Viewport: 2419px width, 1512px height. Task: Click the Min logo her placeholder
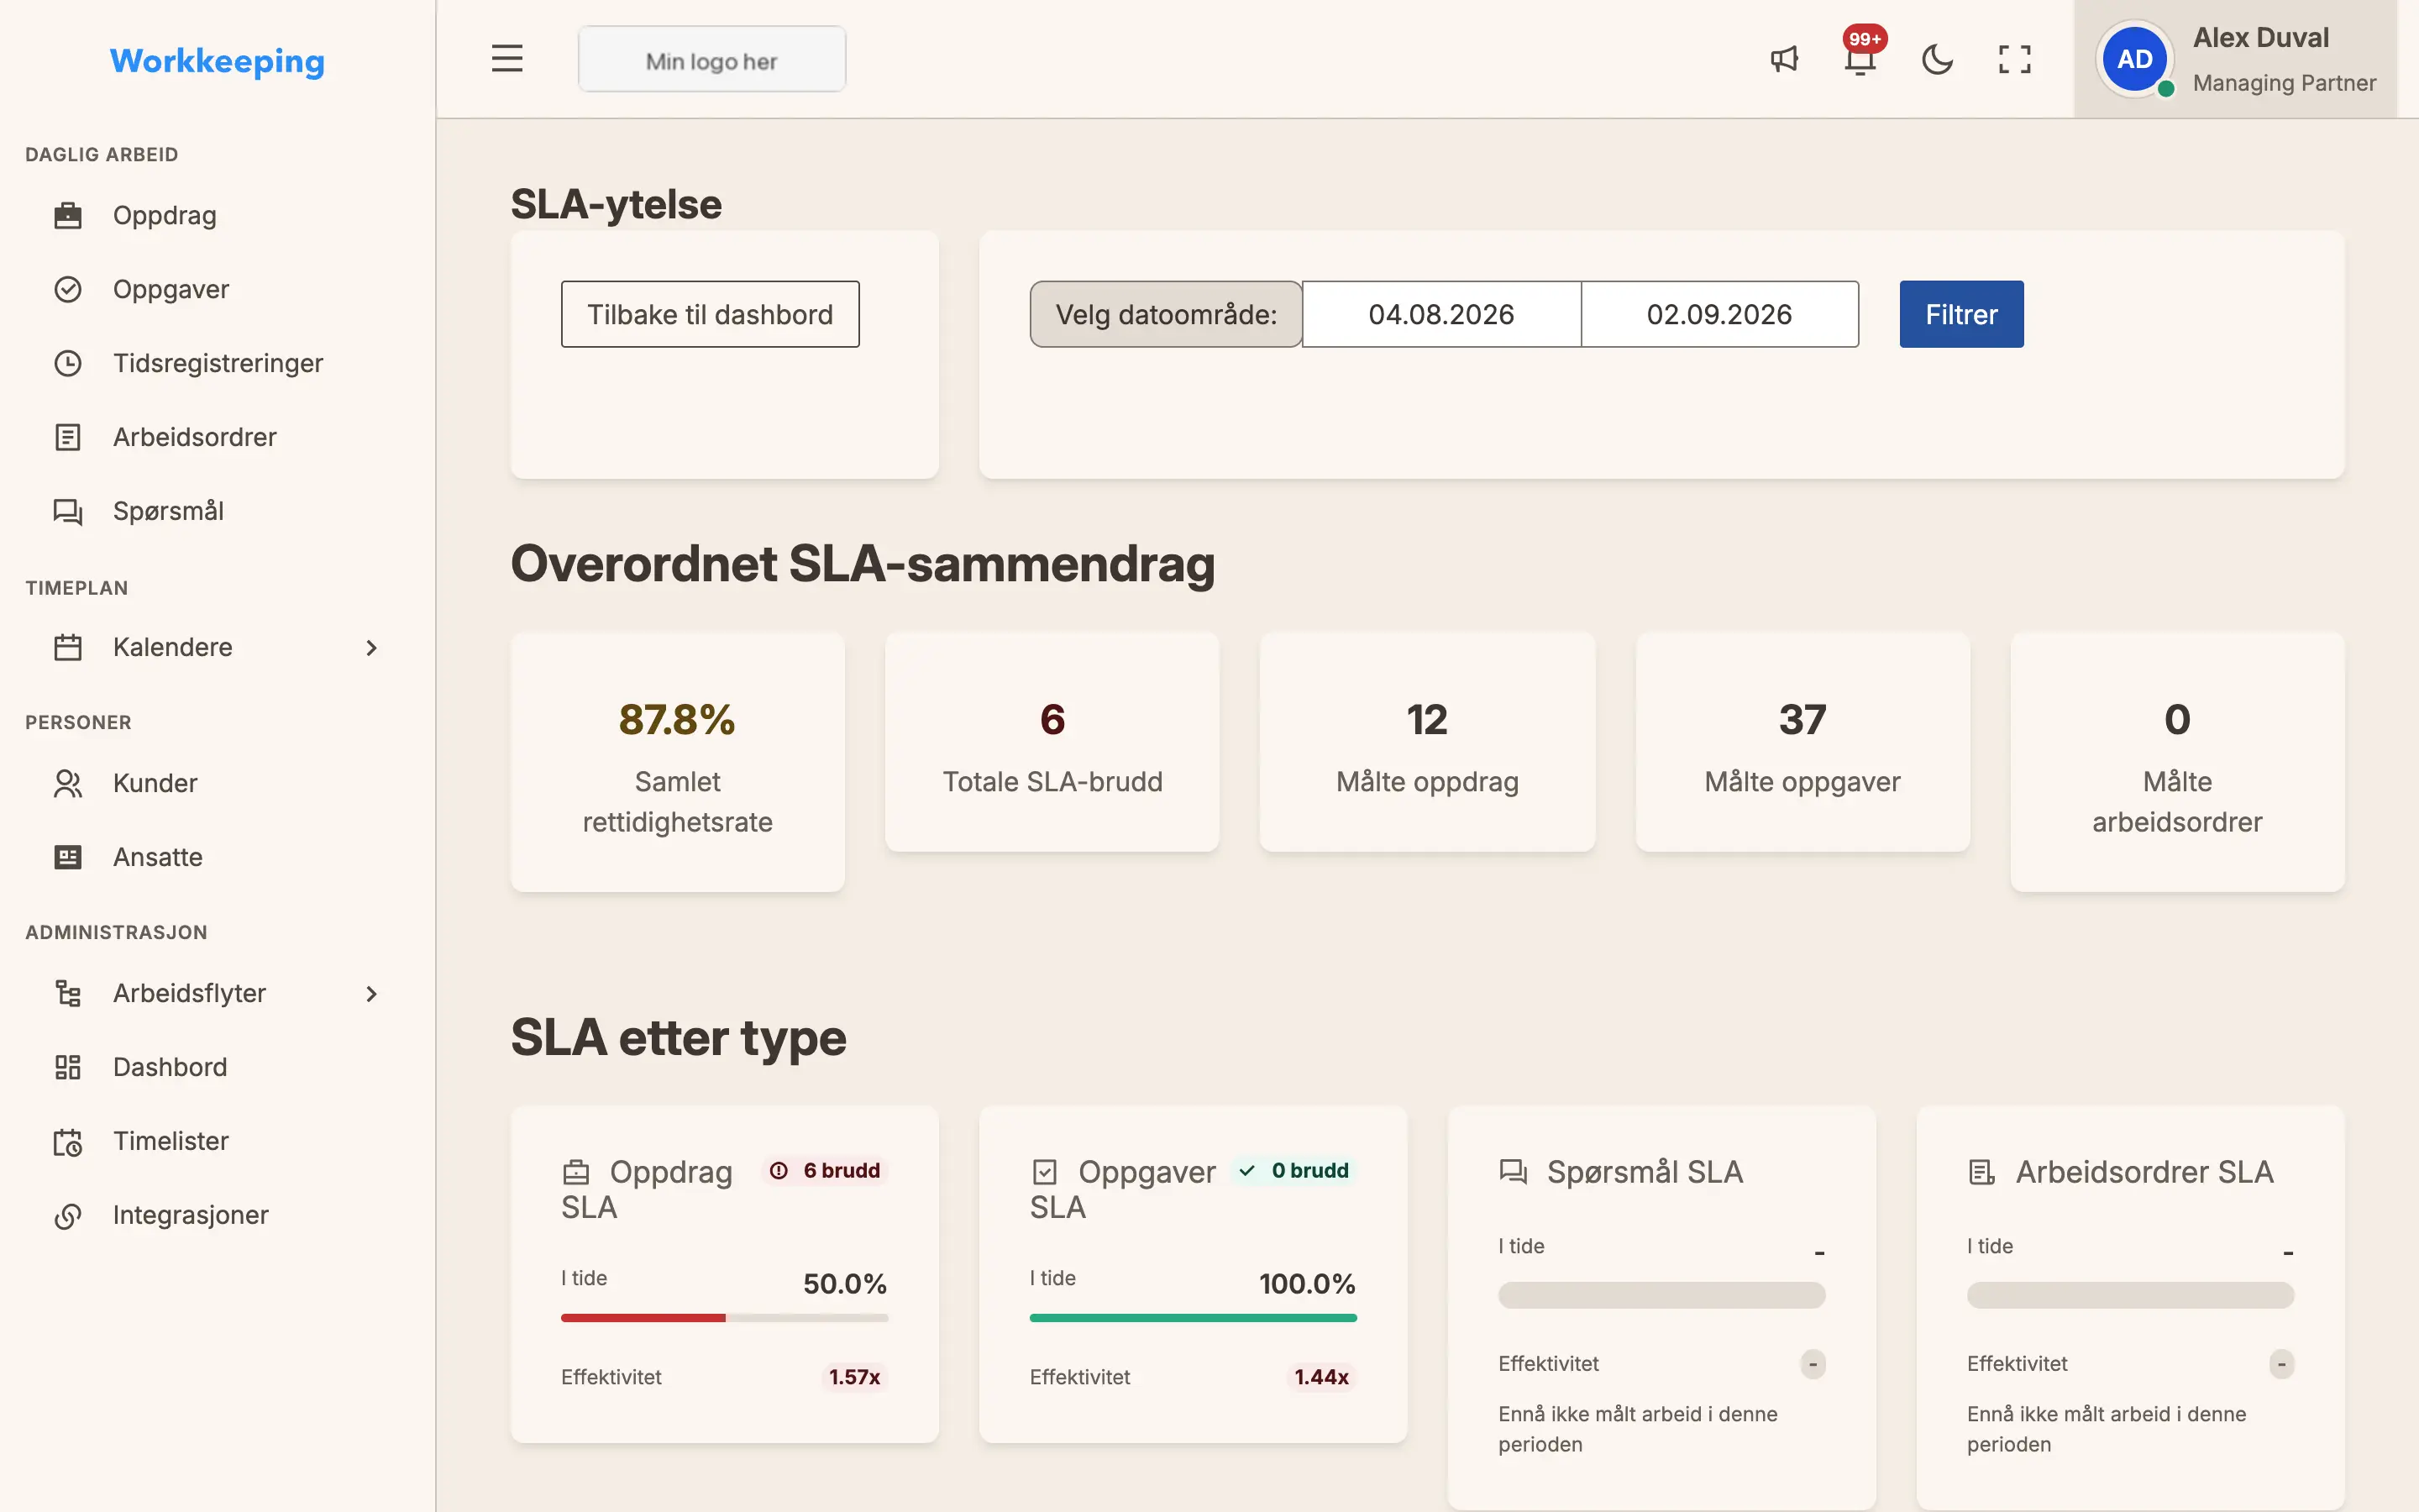coord(711,60)
